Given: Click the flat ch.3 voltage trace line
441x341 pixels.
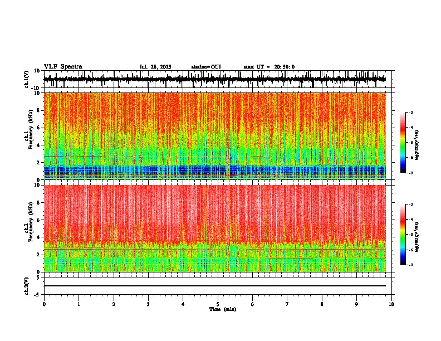Looking at the screenshot, I should (215, 286).
